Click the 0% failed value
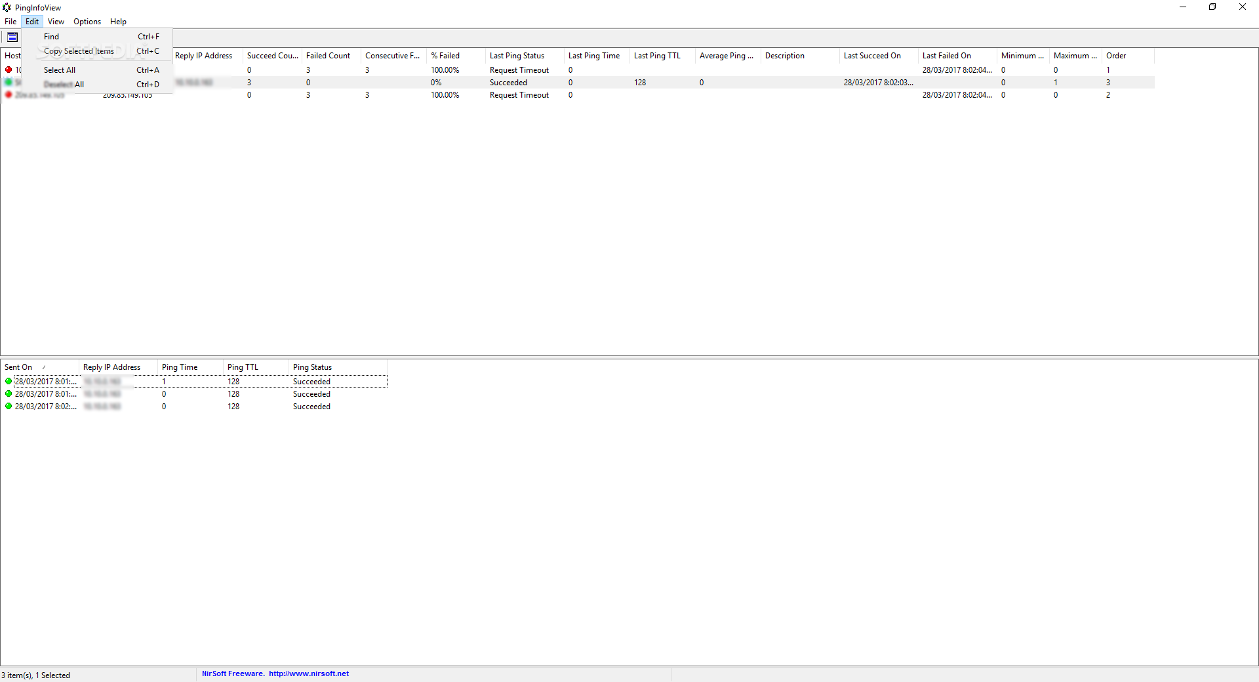1259x682 pixels. pos(436,83)
